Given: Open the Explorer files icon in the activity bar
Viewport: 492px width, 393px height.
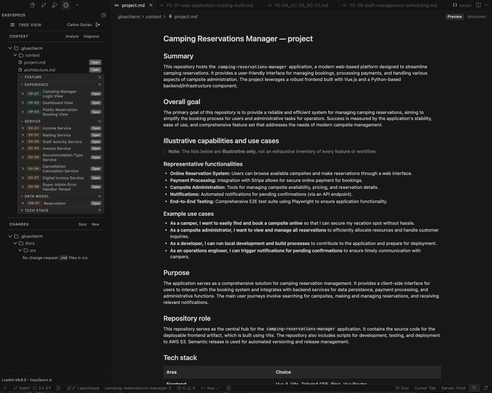Looking at the screenshot, I should click(32, 5).
